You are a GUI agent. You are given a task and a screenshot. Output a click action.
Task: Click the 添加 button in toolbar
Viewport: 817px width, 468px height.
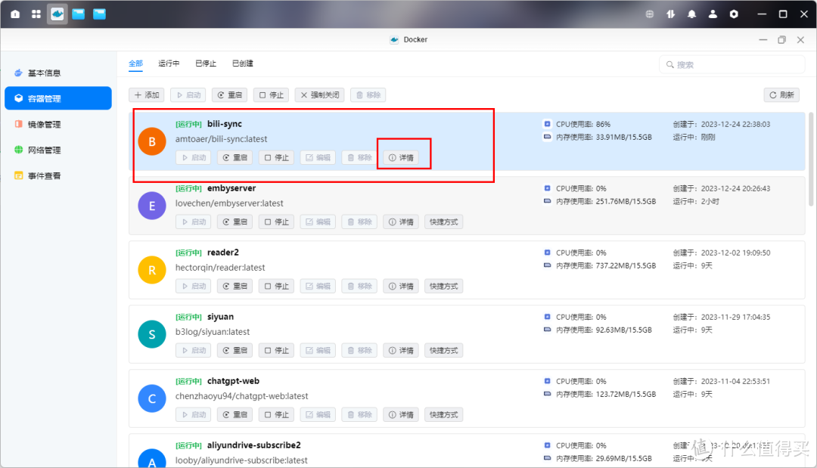tap(147, 95)
